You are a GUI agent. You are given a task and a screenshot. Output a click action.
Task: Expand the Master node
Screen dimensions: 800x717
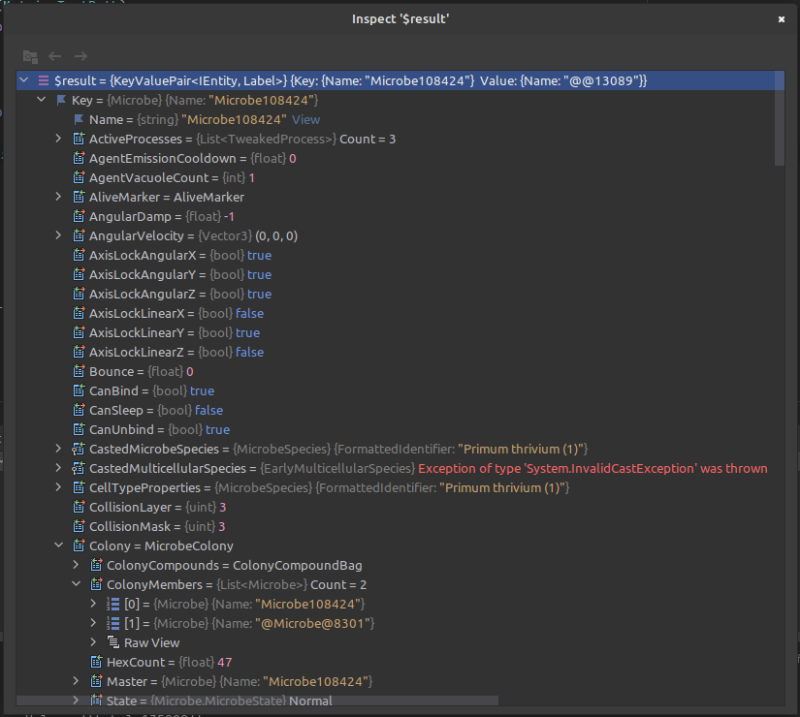coord(77,681)
